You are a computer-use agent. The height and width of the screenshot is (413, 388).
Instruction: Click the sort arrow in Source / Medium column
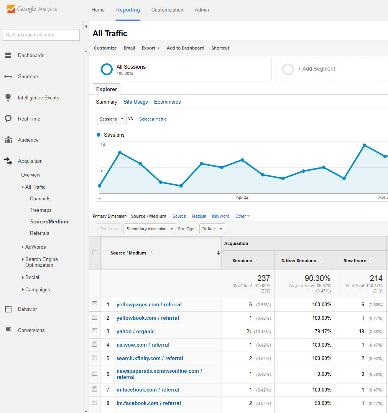coord(218,253)
